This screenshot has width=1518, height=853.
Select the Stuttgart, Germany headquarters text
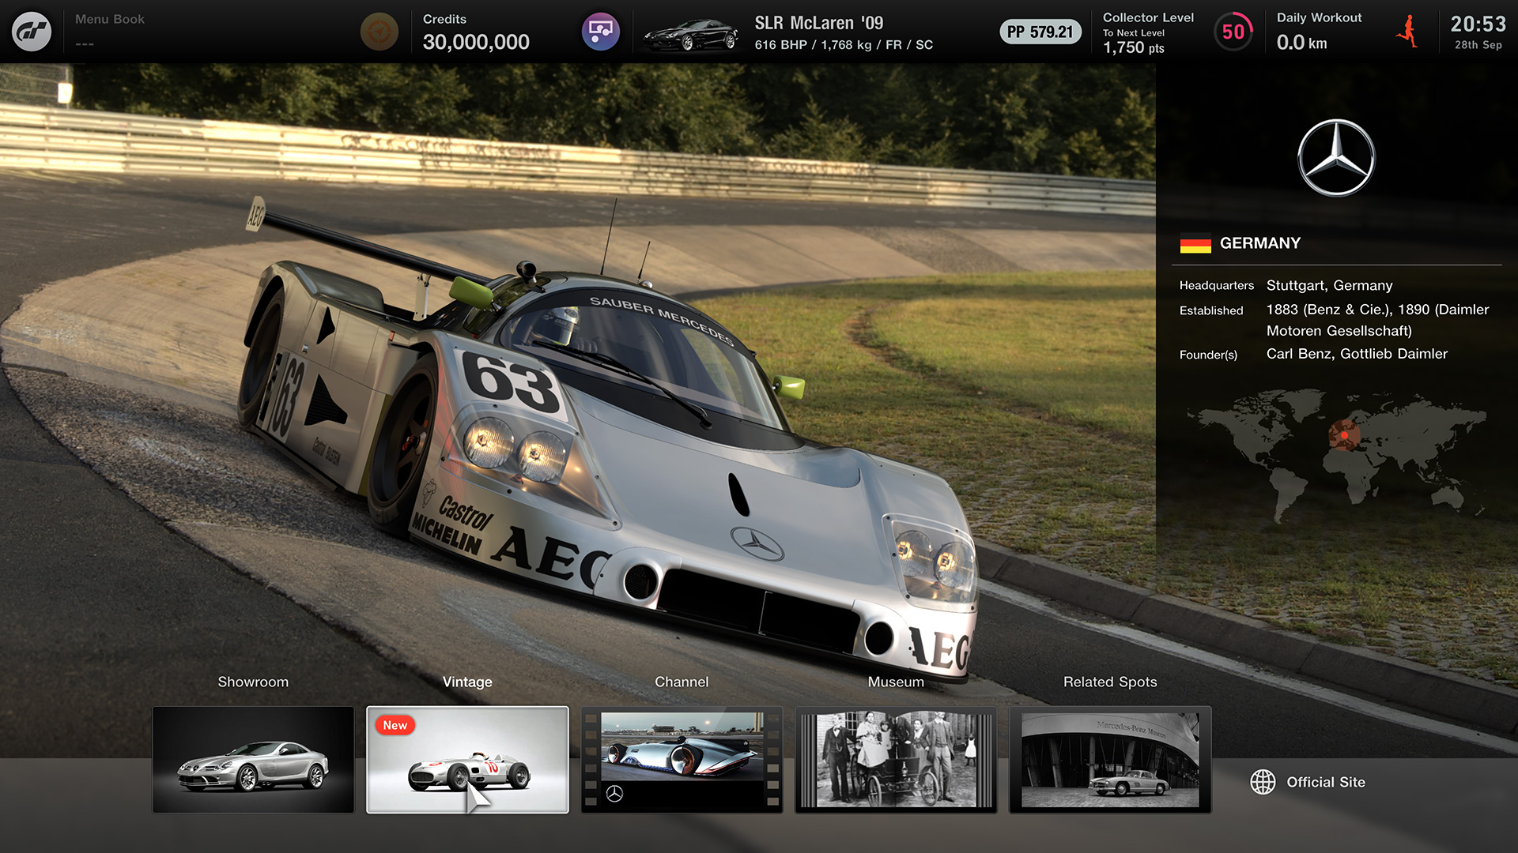(1329, 285)
